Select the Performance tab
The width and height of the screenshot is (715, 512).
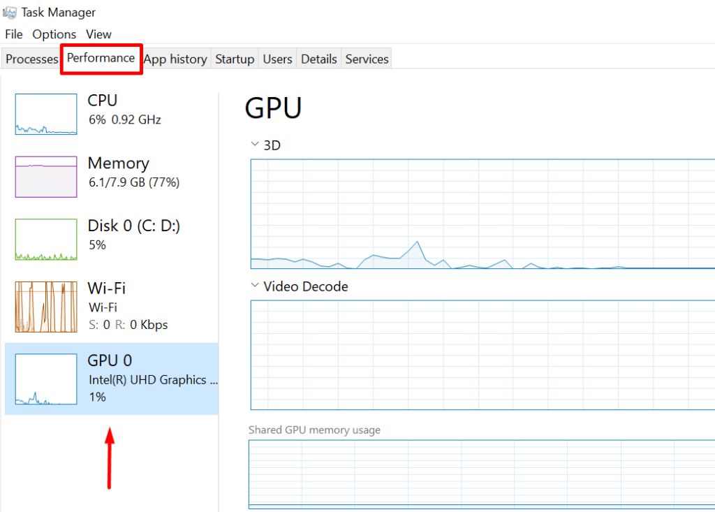tap(101, 58)
